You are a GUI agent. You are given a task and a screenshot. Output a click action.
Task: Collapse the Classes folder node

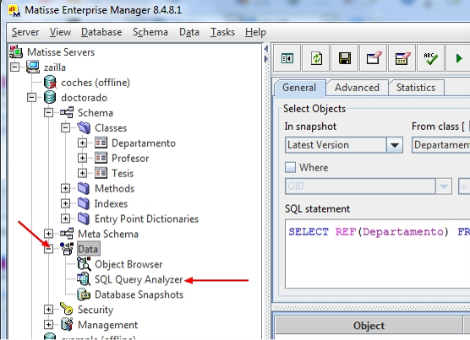coord(65,127)
